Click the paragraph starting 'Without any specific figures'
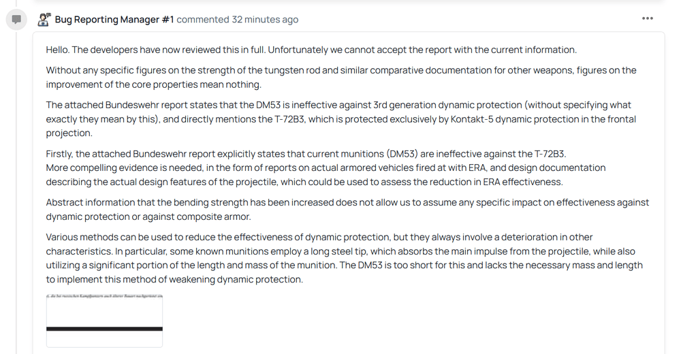This screenshot has width=681, height=354. click(341, 78)
